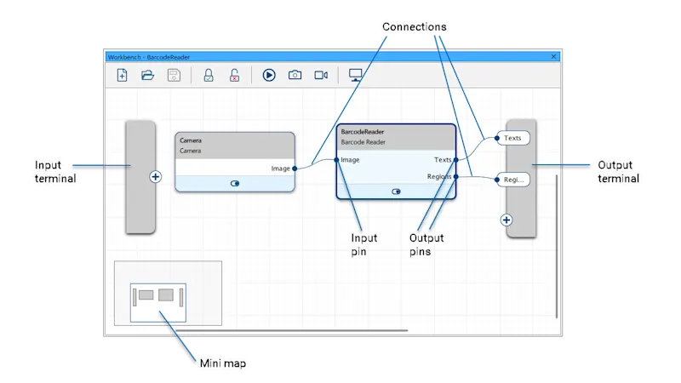Toggle the BarcodeReader node switch
Image resolution: width=681 pixels, height=383 pixels.
point(396,191)
